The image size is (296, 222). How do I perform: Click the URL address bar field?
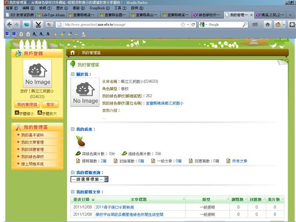click(120, 25)
